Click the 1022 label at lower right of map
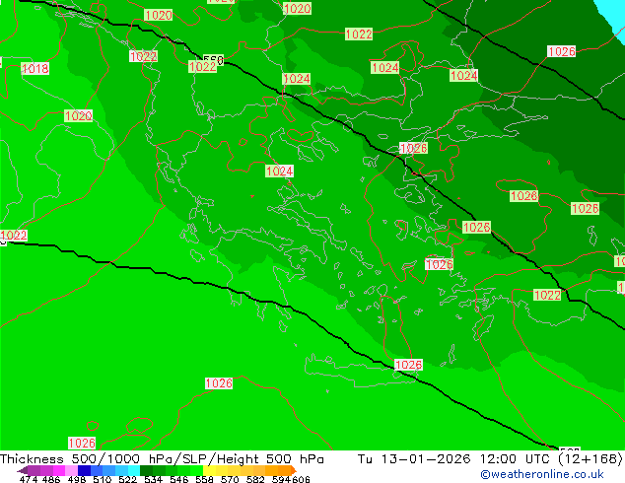Image resolution: width=625 pixels, height=483 pixels. coord(547,295)
